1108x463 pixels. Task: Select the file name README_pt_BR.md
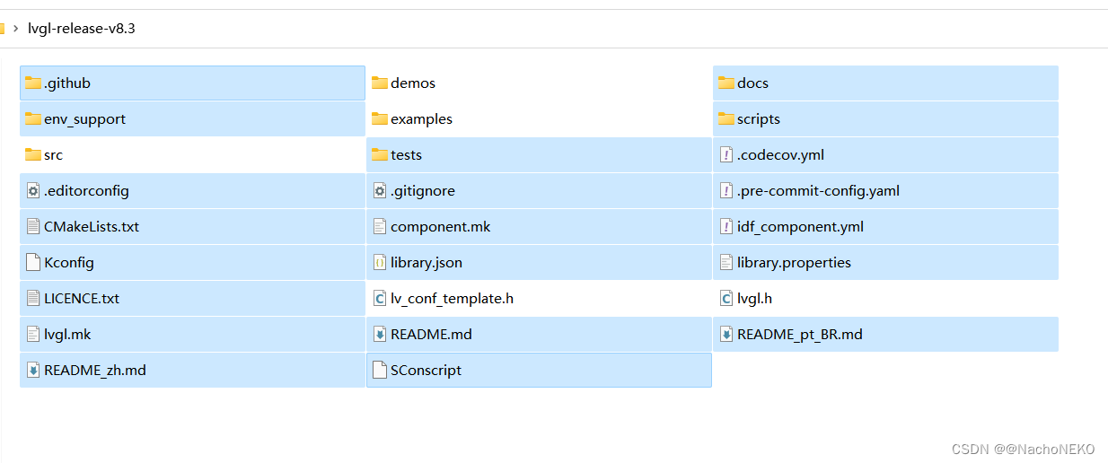[800, 334]
